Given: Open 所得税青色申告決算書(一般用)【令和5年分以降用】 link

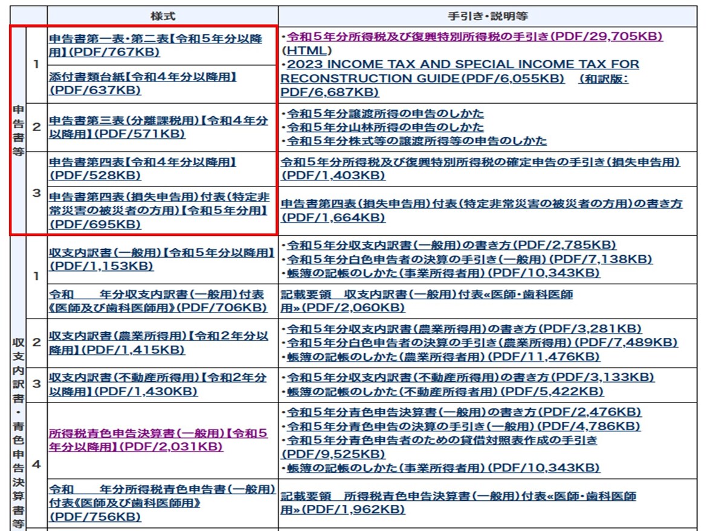Looking at the screenshot, I should pyautogui.click(x=158, y=440).
